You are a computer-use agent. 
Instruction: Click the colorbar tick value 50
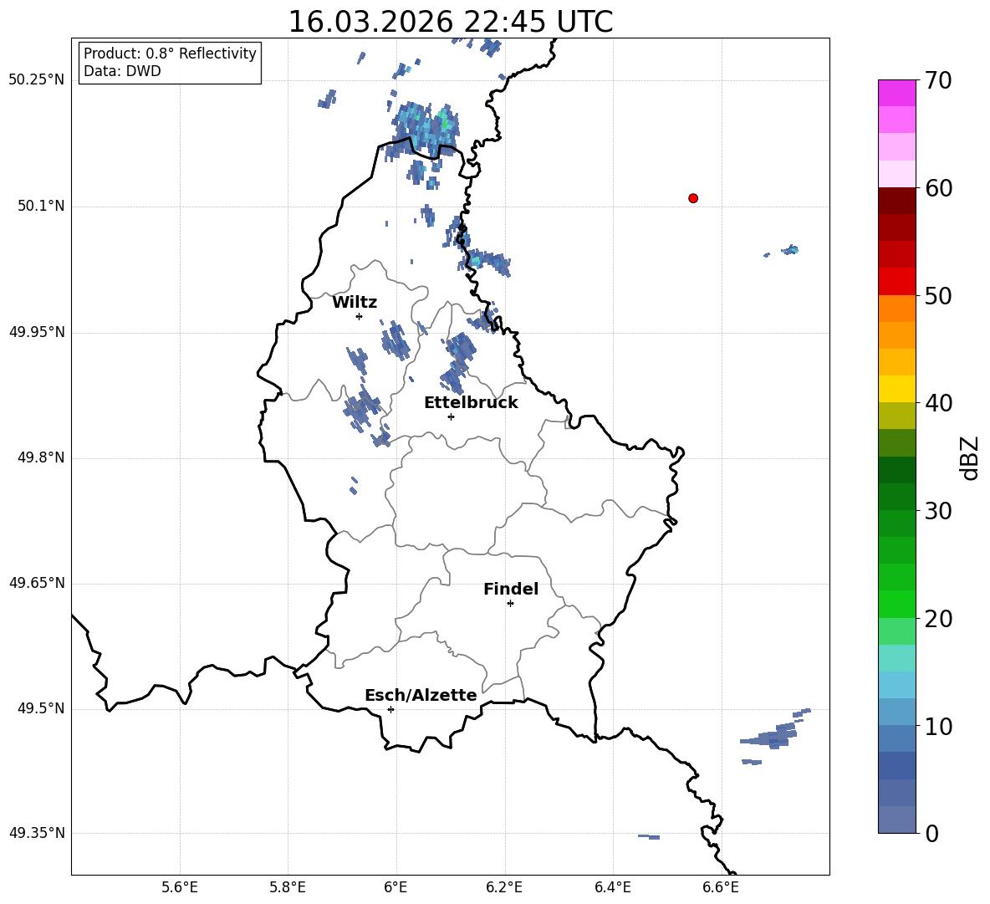coord(938,295)
